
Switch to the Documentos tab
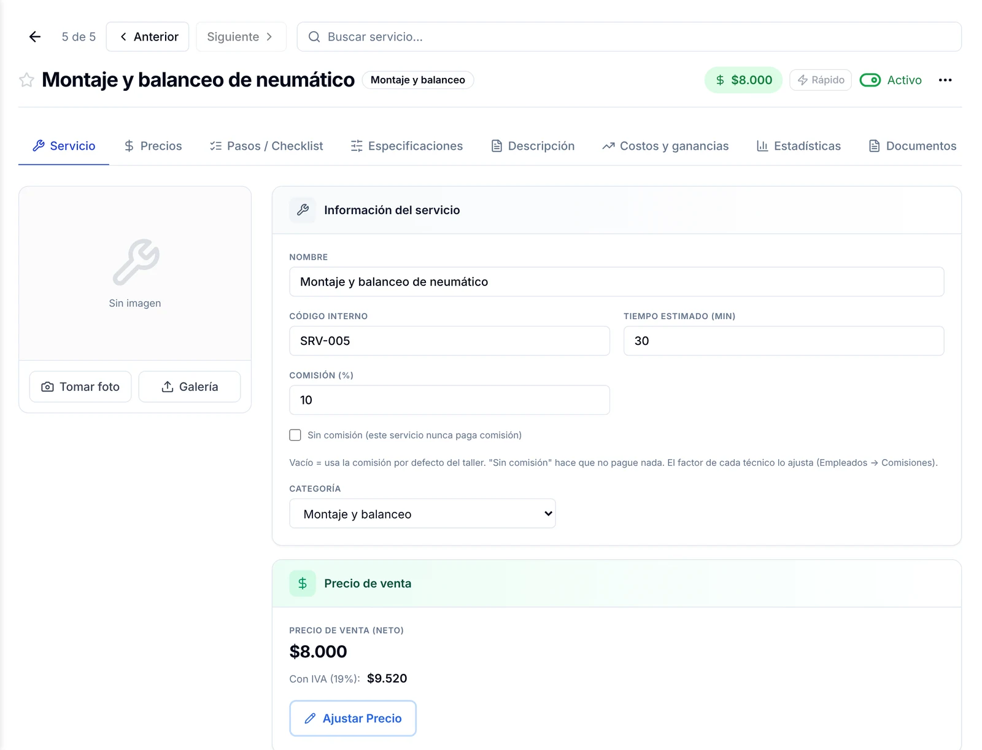pos(913,146)
